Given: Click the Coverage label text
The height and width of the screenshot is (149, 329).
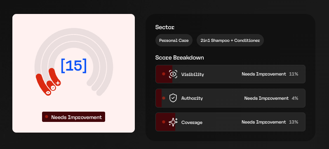Looking at the screenshot, I should tap(192, 122).
